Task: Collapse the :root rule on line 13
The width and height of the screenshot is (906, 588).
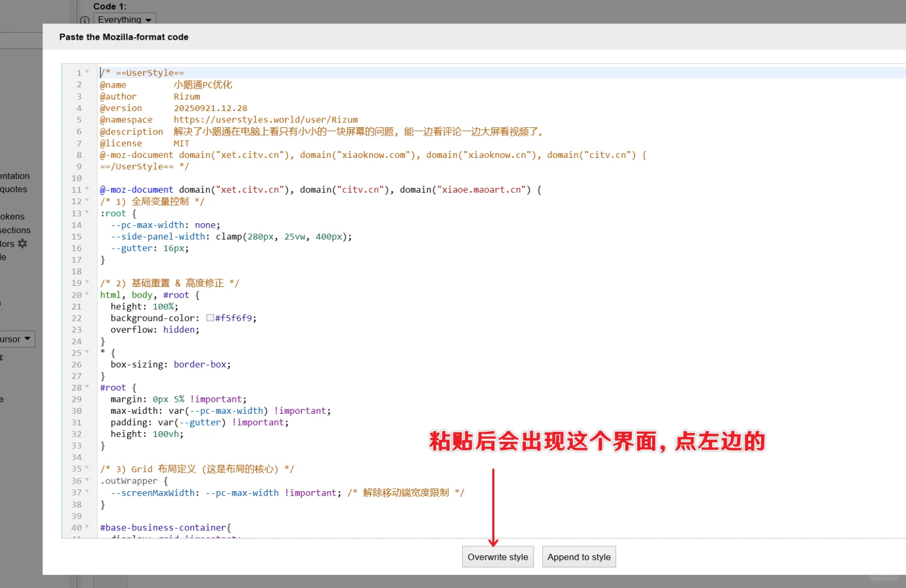Action: 87,213
